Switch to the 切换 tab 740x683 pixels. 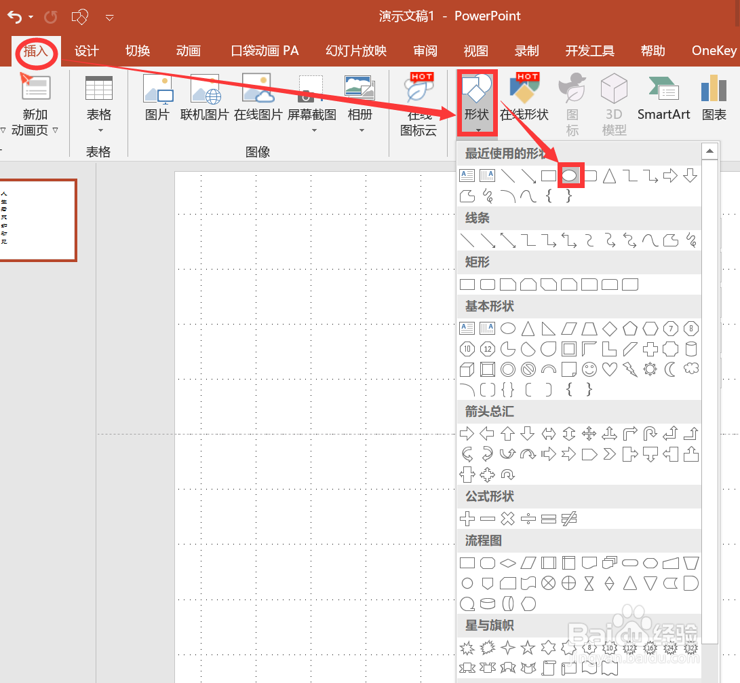tap(138, 51)
